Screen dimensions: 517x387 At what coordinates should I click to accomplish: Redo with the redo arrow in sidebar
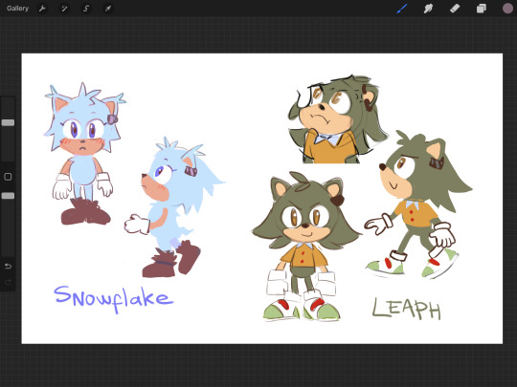tap(8, 282)
